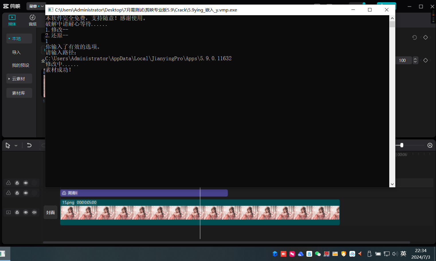Select the pointer selection tool
Image resolution: width=436 pixels, height=261 pixels.
[8, 145]
